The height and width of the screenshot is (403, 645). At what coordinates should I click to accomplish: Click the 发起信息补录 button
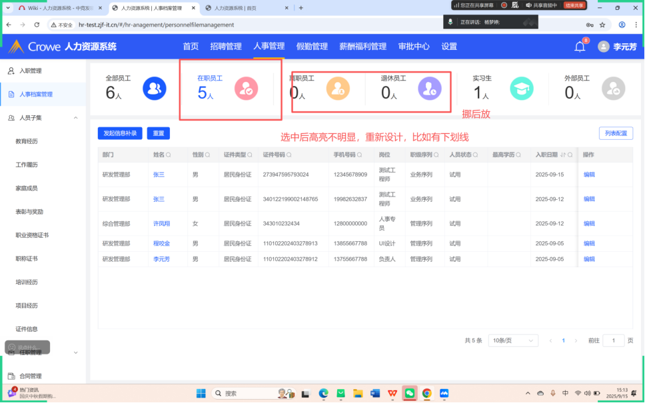coord(120,133)
